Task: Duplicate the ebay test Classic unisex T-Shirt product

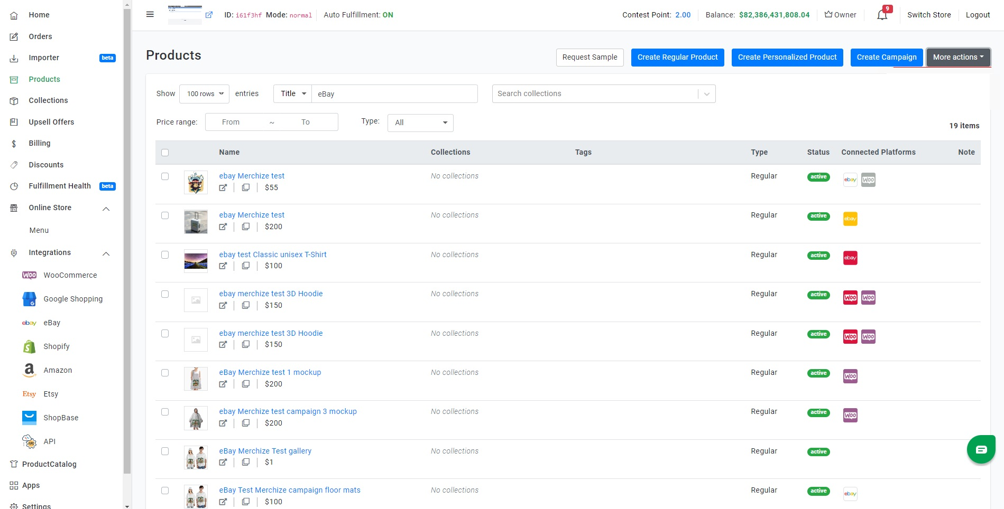Action: (246, 266)
